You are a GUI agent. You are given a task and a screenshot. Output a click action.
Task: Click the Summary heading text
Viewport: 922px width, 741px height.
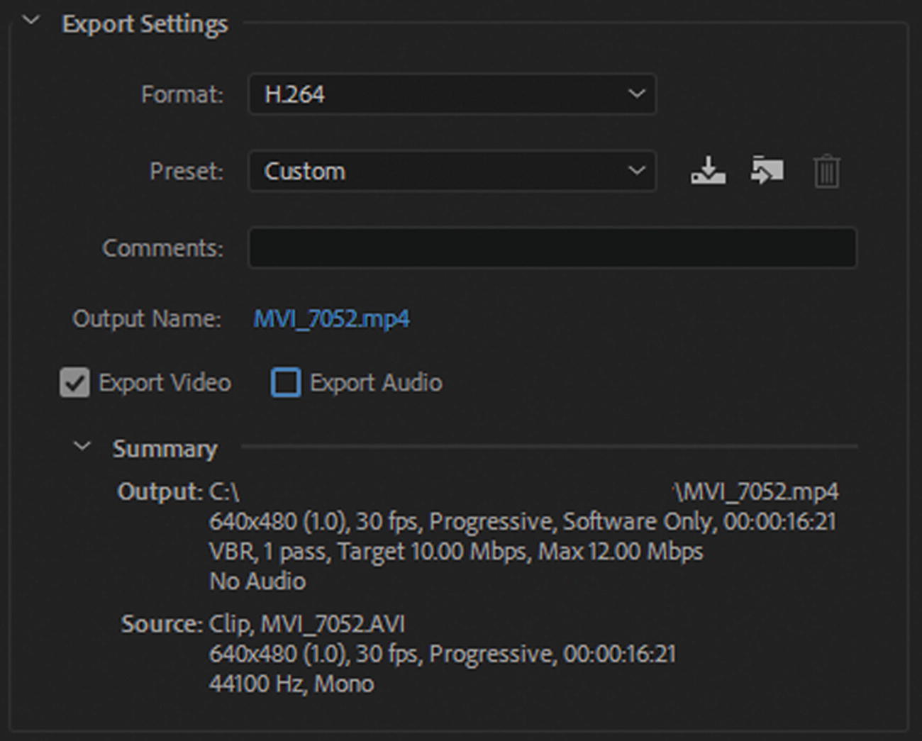click(x=165, y=449)
